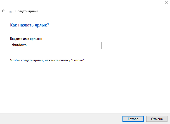170x124 pixels.
Task: Focus the shortcut name input field
Action: [55, 45]
